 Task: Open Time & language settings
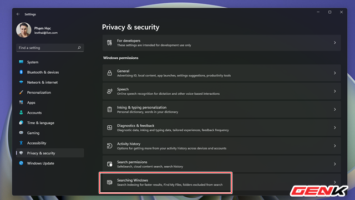coord(50,122)
